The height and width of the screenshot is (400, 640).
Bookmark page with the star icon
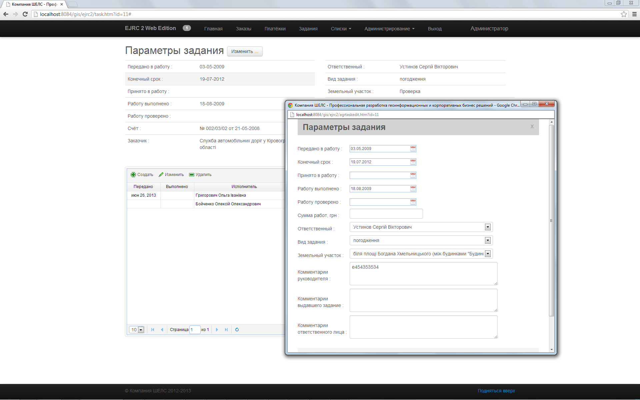(x=624, y=14)
